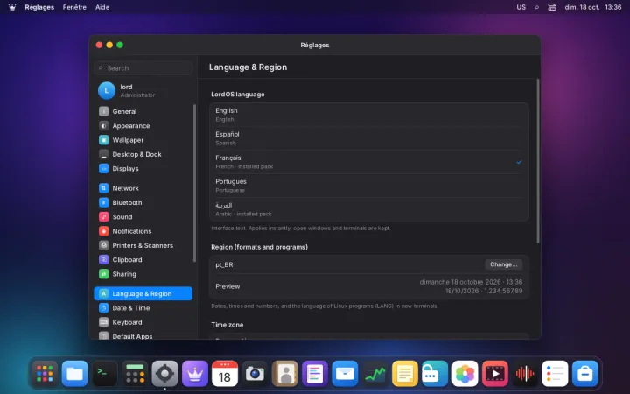Open the Displays pane icon
The width and height of the screenshot is (630, 394).
tap(103, 168)
